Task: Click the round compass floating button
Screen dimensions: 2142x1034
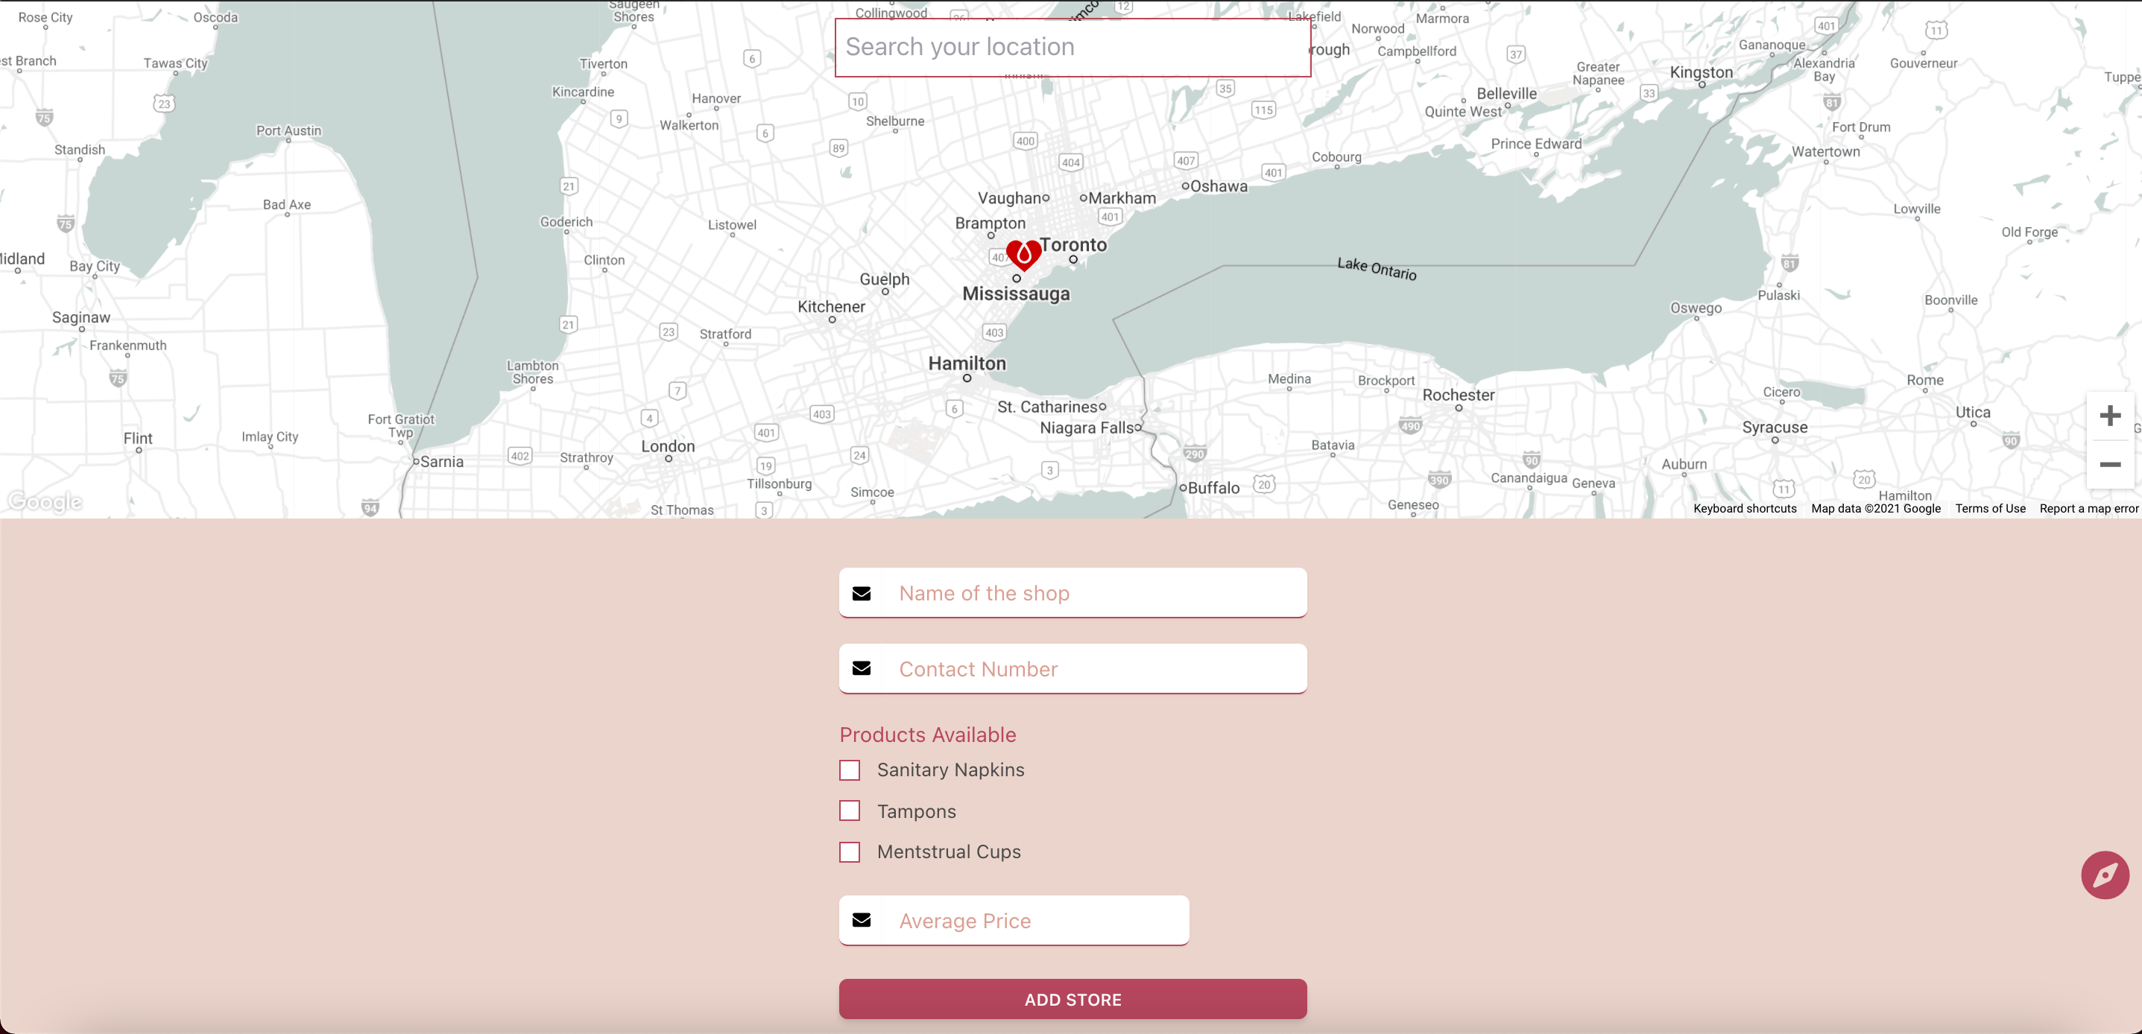Action: (2105, 875)
